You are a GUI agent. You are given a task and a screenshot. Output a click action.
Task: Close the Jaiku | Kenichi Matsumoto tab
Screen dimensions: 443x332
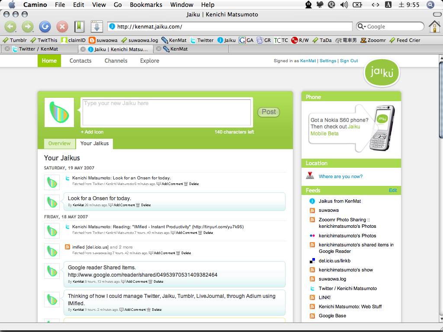click(83, 49)
